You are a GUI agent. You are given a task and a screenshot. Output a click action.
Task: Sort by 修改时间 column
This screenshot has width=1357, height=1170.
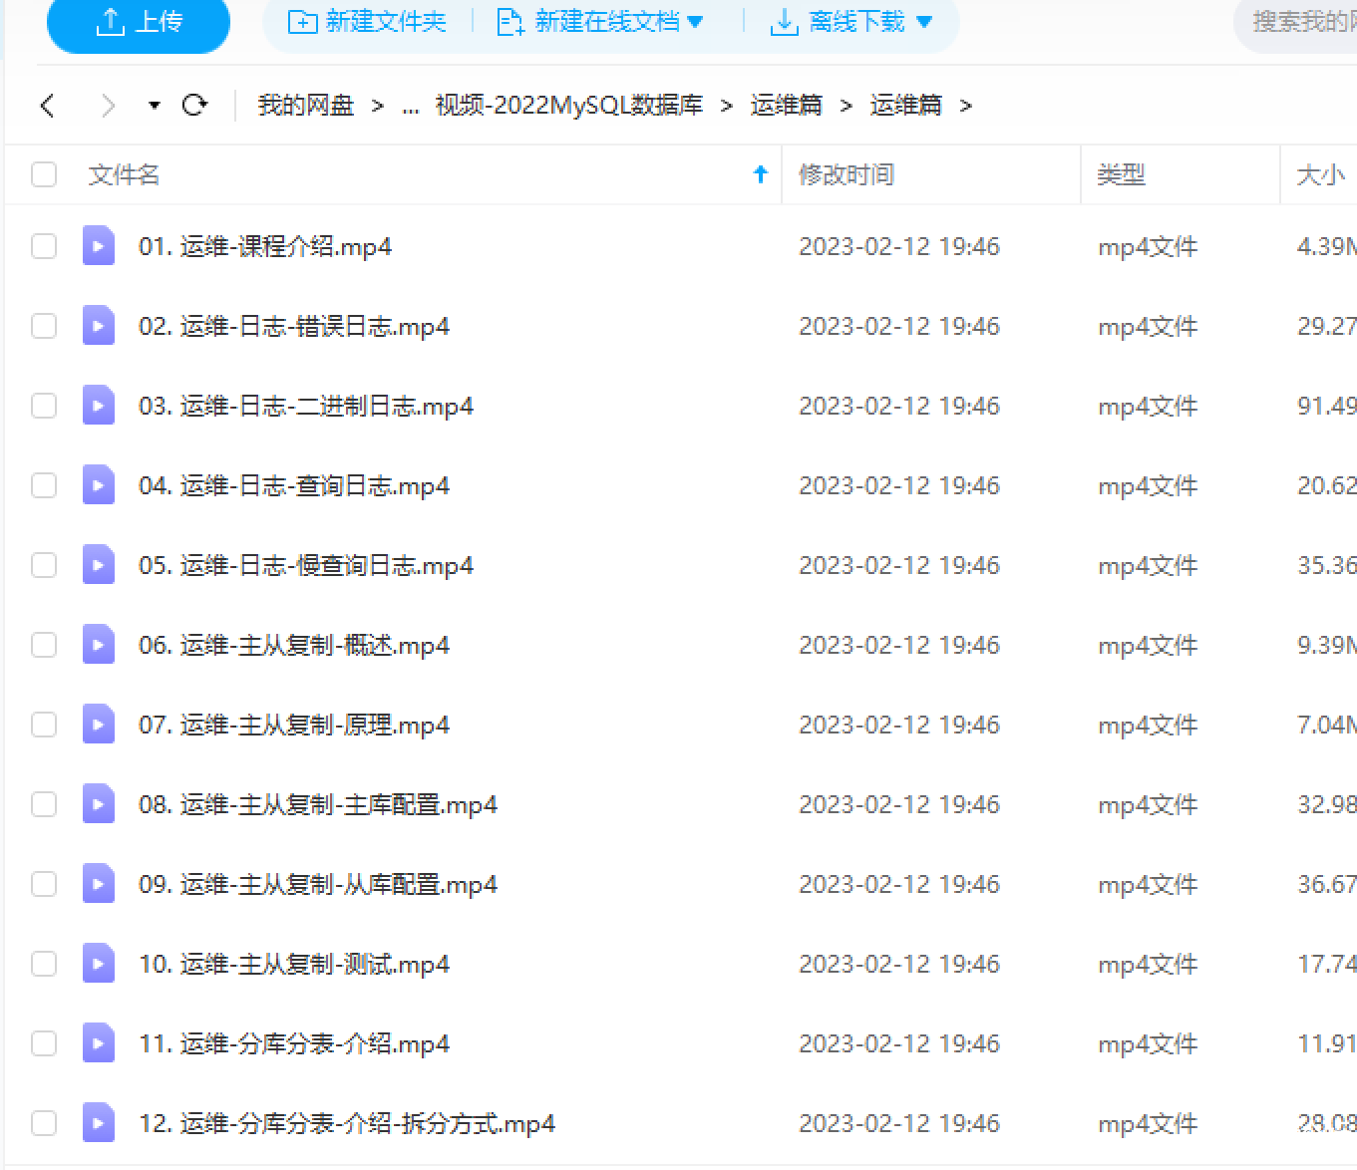[x=847, y=174]
